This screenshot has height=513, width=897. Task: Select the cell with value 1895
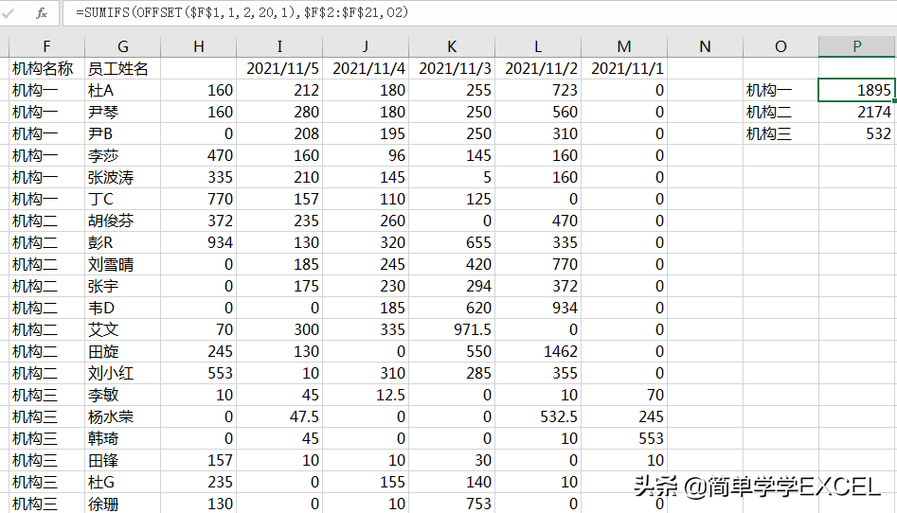point(856,90)
